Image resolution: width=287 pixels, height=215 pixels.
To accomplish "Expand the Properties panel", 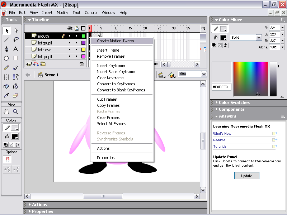I will coord(42,211).
